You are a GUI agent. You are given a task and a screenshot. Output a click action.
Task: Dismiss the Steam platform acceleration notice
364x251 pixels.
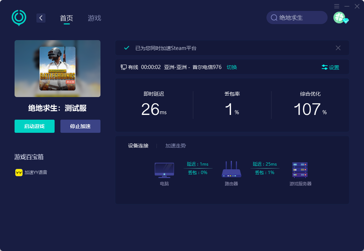[338, 48]
